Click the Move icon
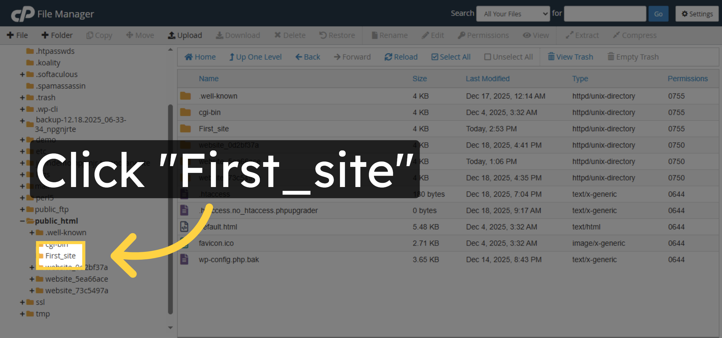This screenshot has width=722, height=338. 140,35
